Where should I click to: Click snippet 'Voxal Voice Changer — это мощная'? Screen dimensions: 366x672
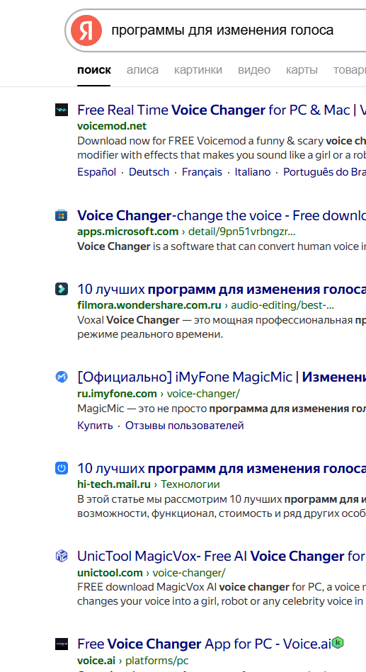(222, 327)
